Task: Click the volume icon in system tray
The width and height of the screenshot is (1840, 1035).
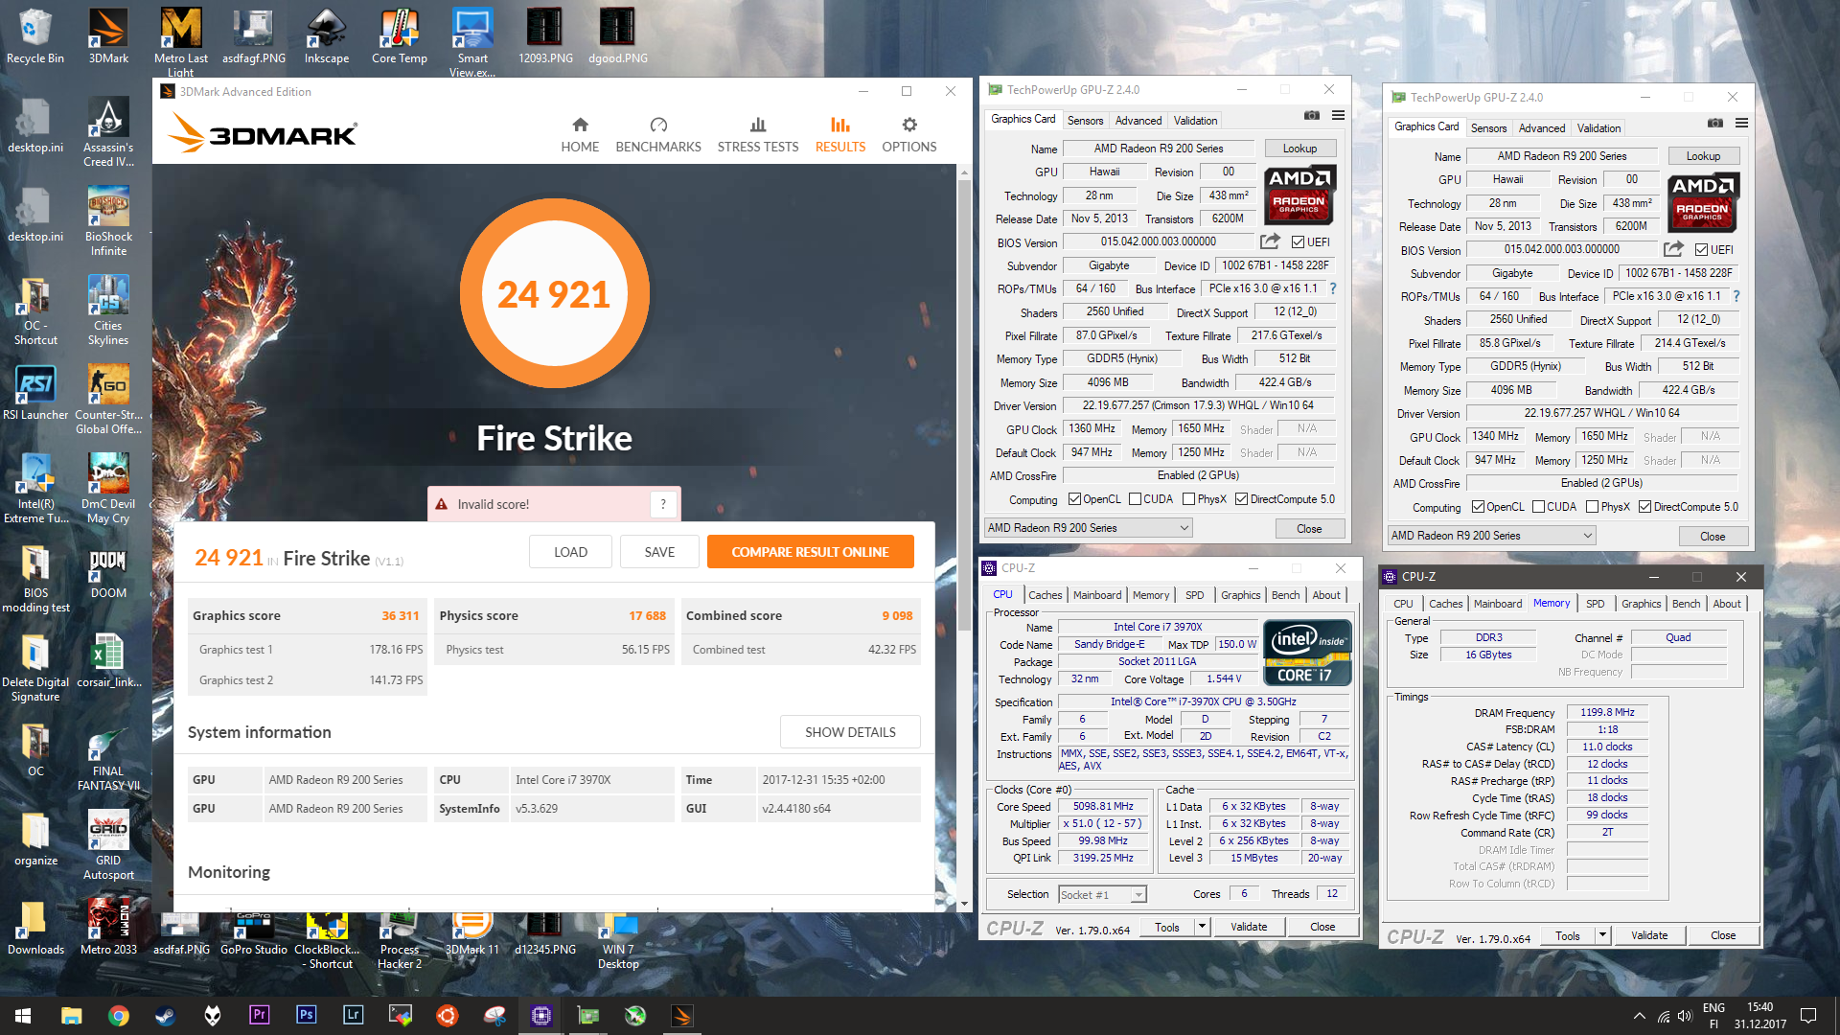Action: tap(1685, 1016)
